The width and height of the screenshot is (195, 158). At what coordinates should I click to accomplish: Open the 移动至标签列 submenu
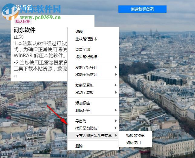tap(93, 74)
